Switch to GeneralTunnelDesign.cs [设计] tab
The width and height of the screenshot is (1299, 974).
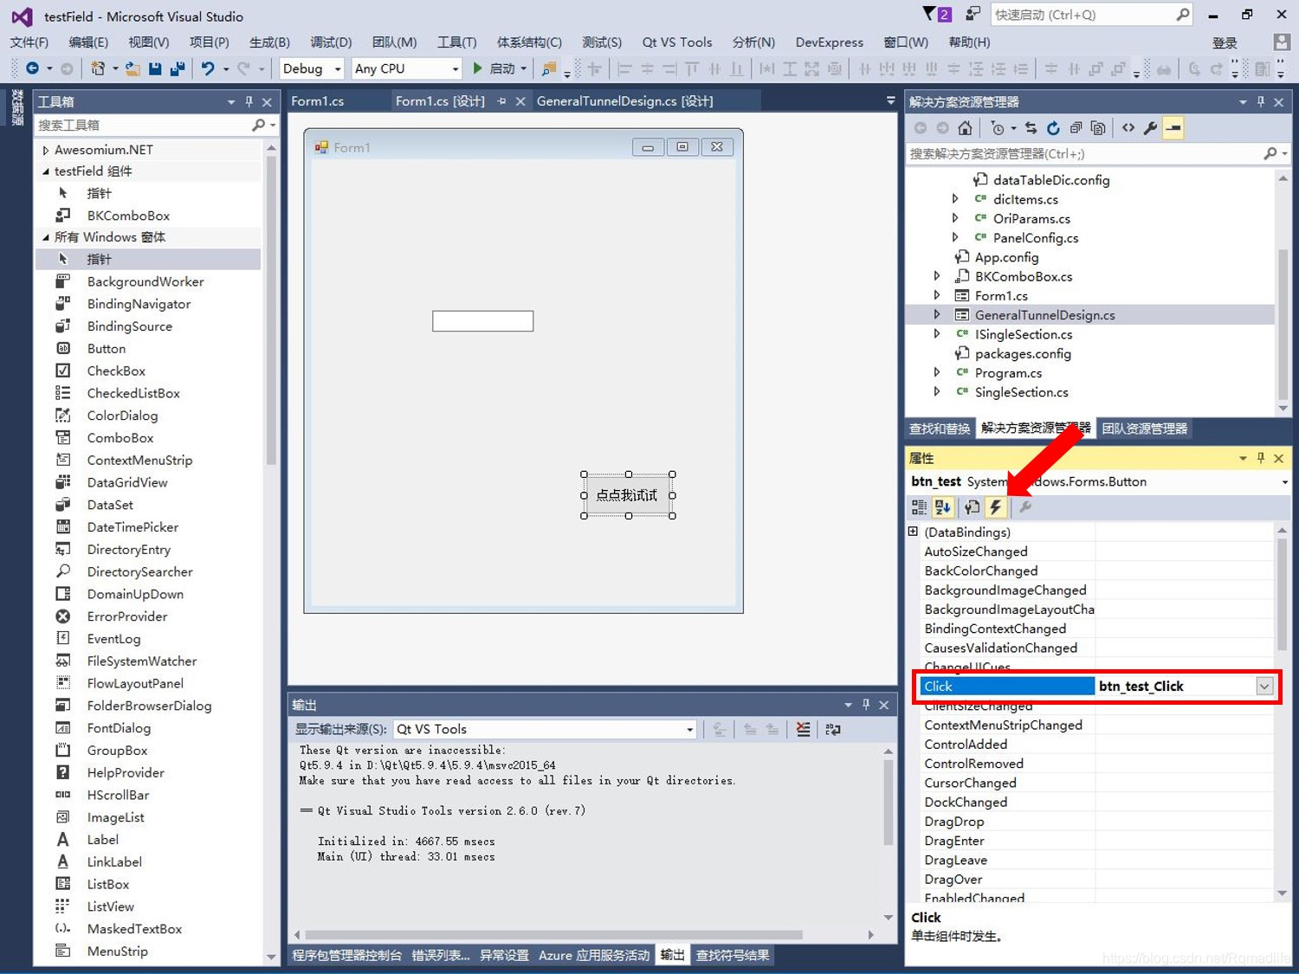pos(624,101)
